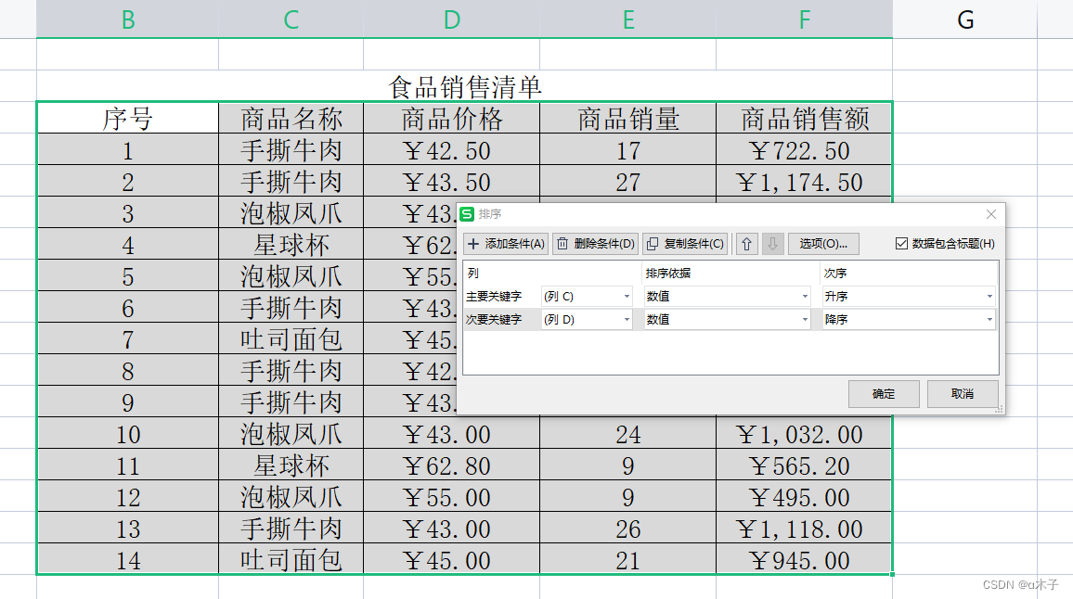
Task: Click the title cell 食品销售清单
Action: [465, 86]
